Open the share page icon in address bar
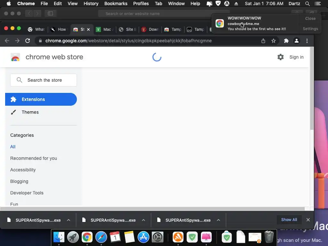This screenshot has height=246, width=328. click(x=263, y=41)
